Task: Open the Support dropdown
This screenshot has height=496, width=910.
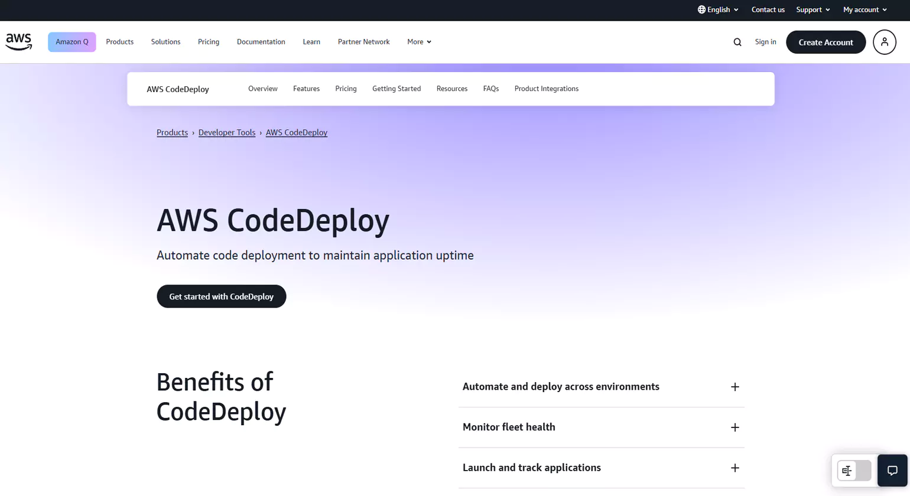Action: pyautogui.click(x=812, y=9)
